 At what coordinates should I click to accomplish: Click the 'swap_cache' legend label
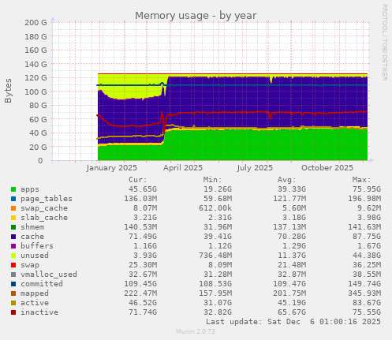point(44,208)
